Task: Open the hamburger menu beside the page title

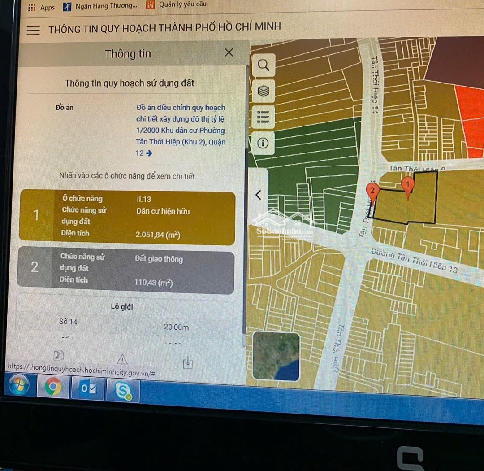Action: (x=33, y=30)
